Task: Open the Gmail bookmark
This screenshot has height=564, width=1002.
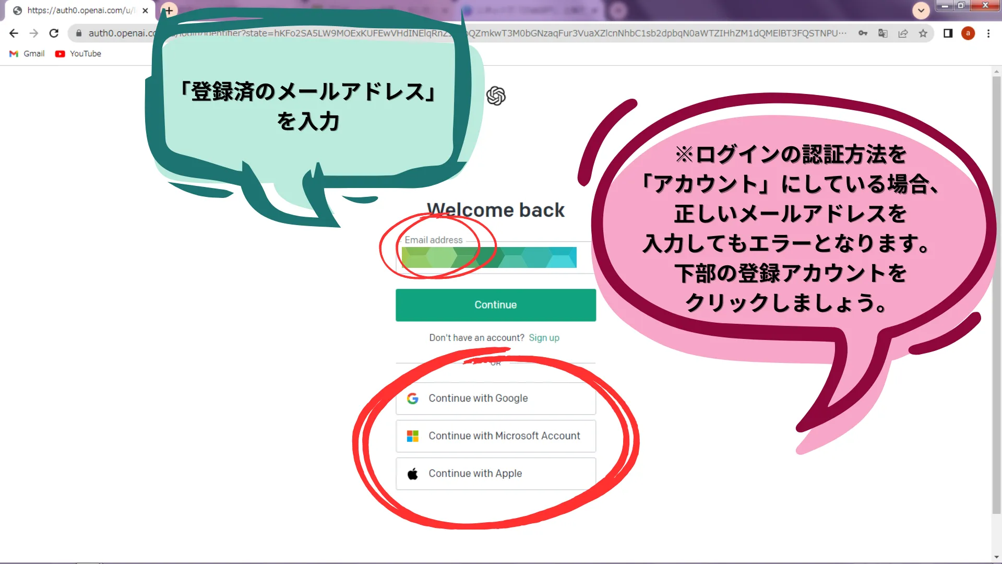Action: click(28, 54)
